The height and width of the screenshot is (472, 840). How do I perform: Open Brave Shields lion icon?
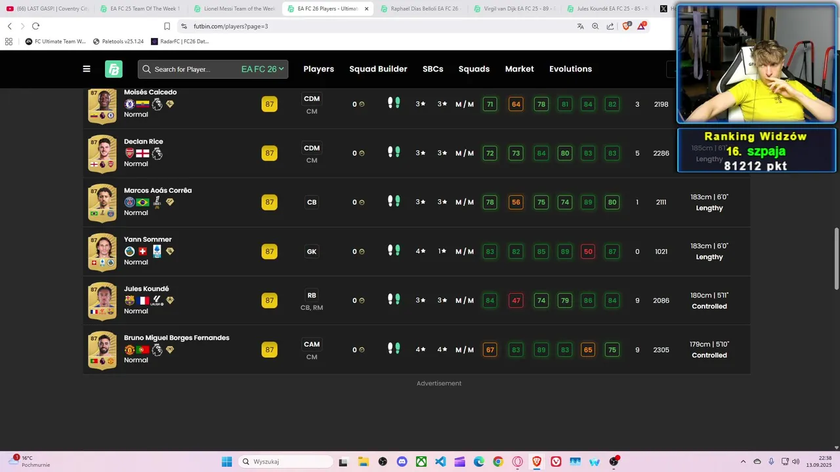click(x=626, y=26)
